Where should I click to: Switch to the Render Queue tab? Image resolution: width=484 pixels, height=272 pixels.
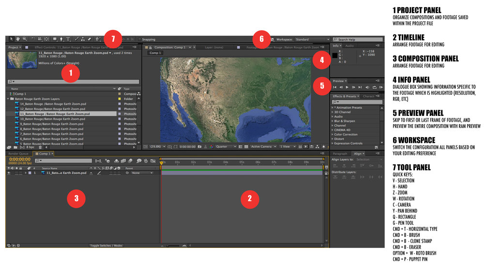coord(18,154)
